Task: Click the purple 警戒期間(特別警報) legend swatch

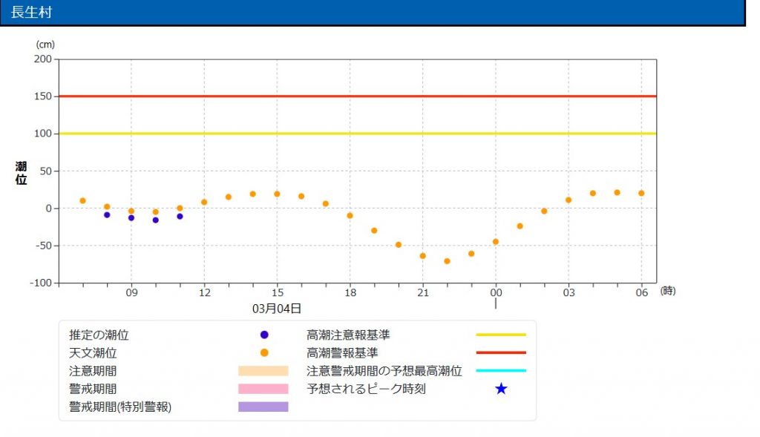Action: pos(263,407)
